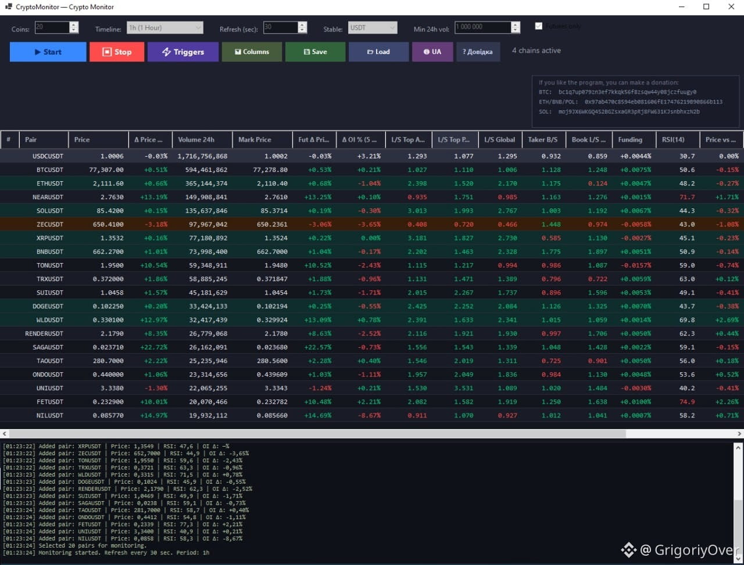
Task: Toggle the Futures only checkbox
Action: coord(539,26)
